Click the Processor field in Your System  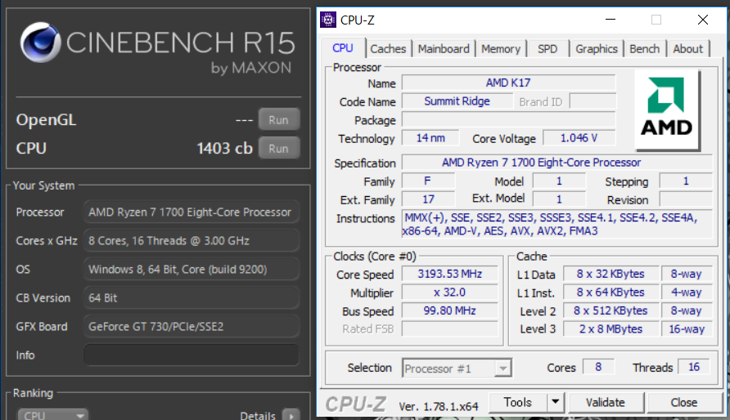click(192, 212)
